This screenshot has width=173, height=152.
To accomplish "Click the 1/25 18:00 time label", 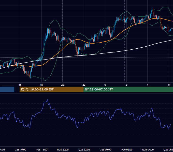I will point(41,149).
